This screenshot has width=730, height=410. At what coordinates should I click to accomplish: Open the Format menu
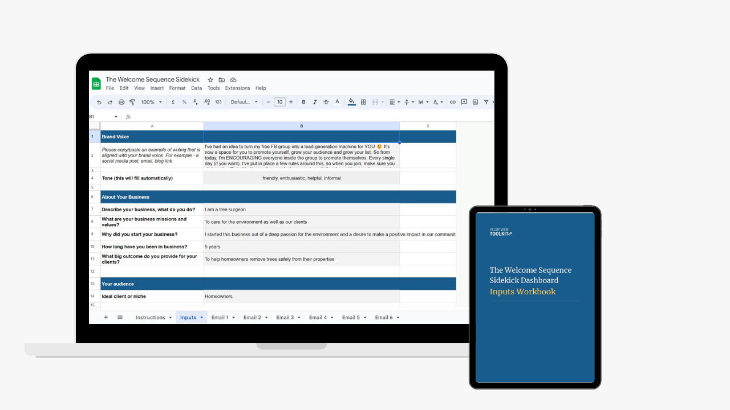tap(177, 88)
